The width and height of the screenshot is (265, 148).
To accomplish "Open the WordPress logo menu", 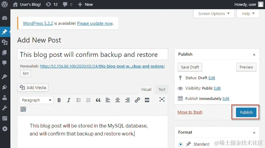I will pos(5,4).
